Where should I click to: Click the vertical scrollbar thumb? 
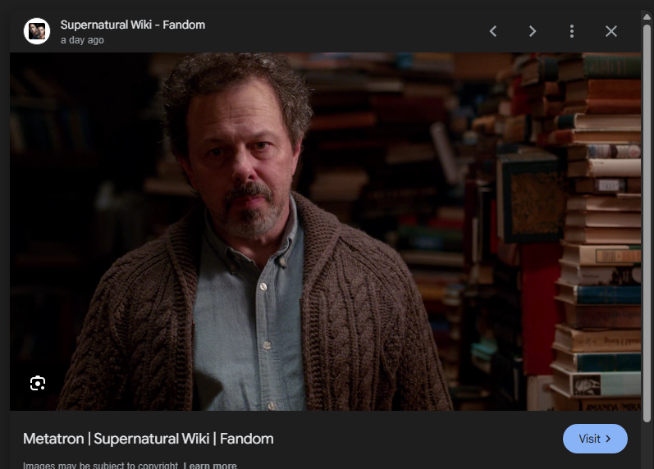coord(647,223)
